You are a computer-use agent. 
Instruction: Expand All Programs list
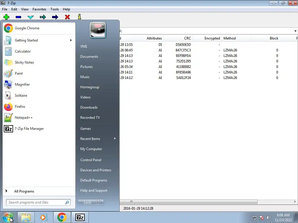(39, 191)
